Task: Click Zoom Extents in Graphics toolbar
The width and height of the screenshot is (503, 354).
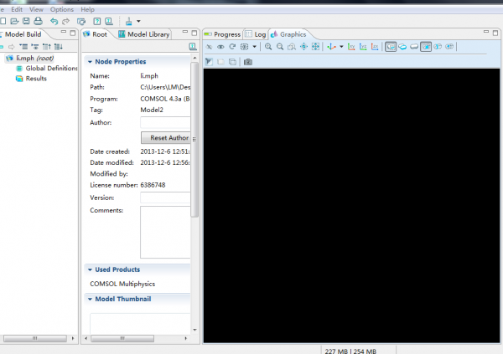Action: (316, 47)
